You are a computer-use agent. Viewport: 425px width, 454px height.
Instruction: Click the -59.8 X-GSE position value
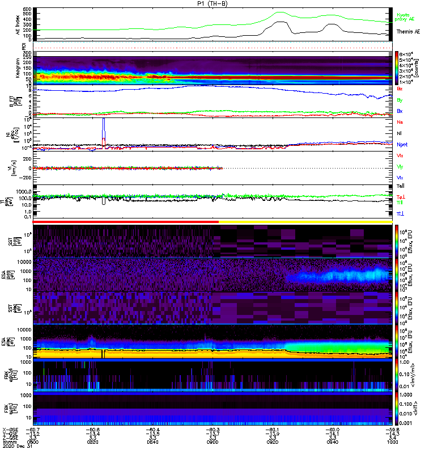392,430
